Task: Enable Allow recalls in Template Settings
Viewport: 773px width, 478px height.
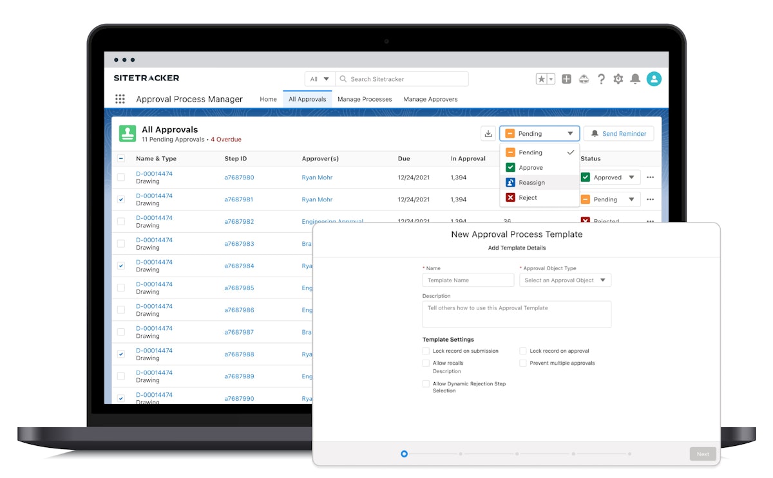Action: point(426,363)
